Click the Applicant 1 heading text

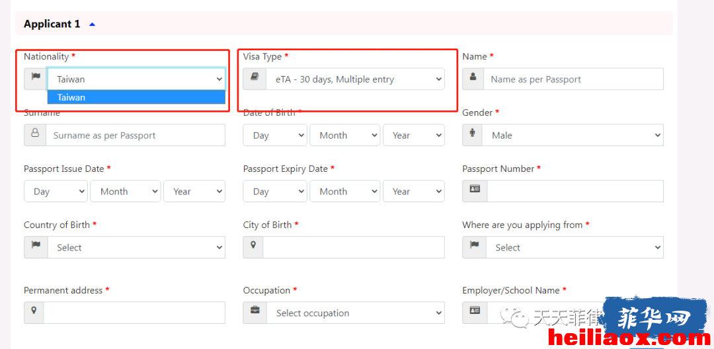point(52,24)
